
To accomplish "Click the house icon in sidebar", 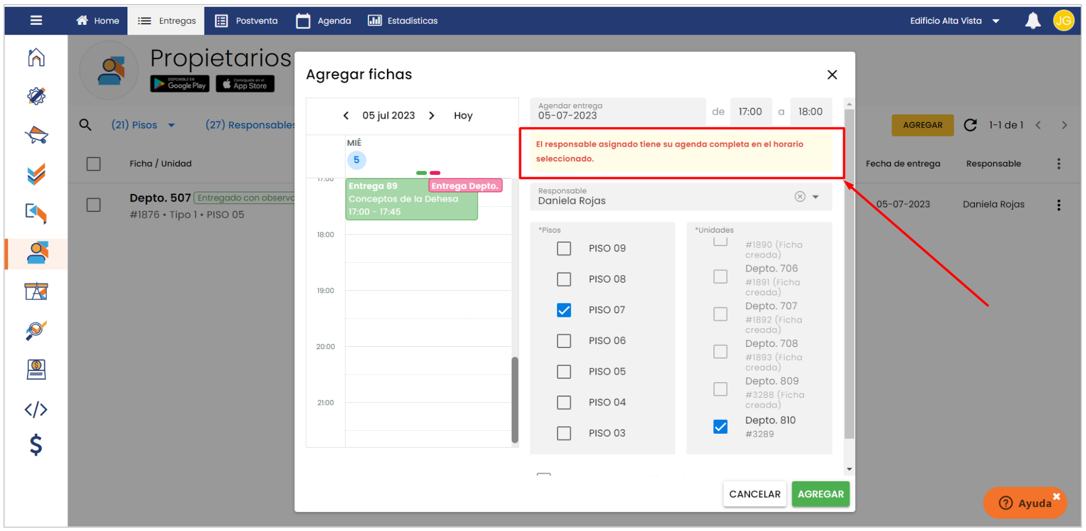I will point(36,57).
